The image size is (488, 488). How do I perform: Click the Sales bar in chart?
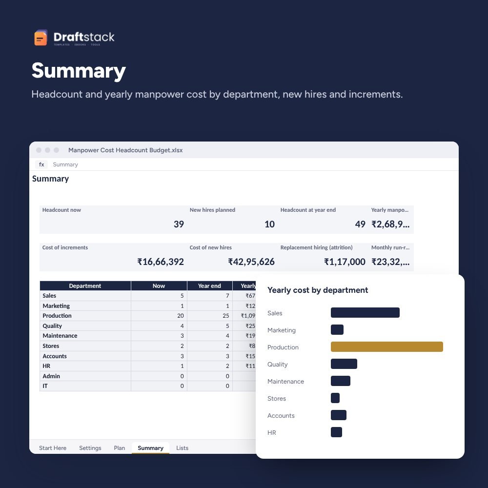pos(365,312)
